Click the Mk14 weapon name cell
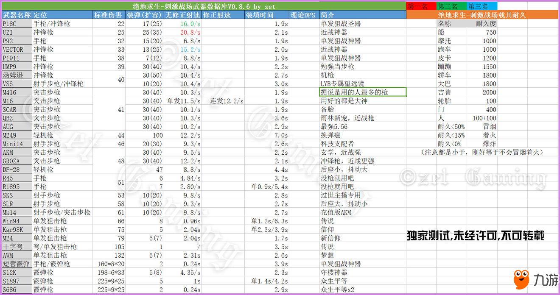 point(17,212)
